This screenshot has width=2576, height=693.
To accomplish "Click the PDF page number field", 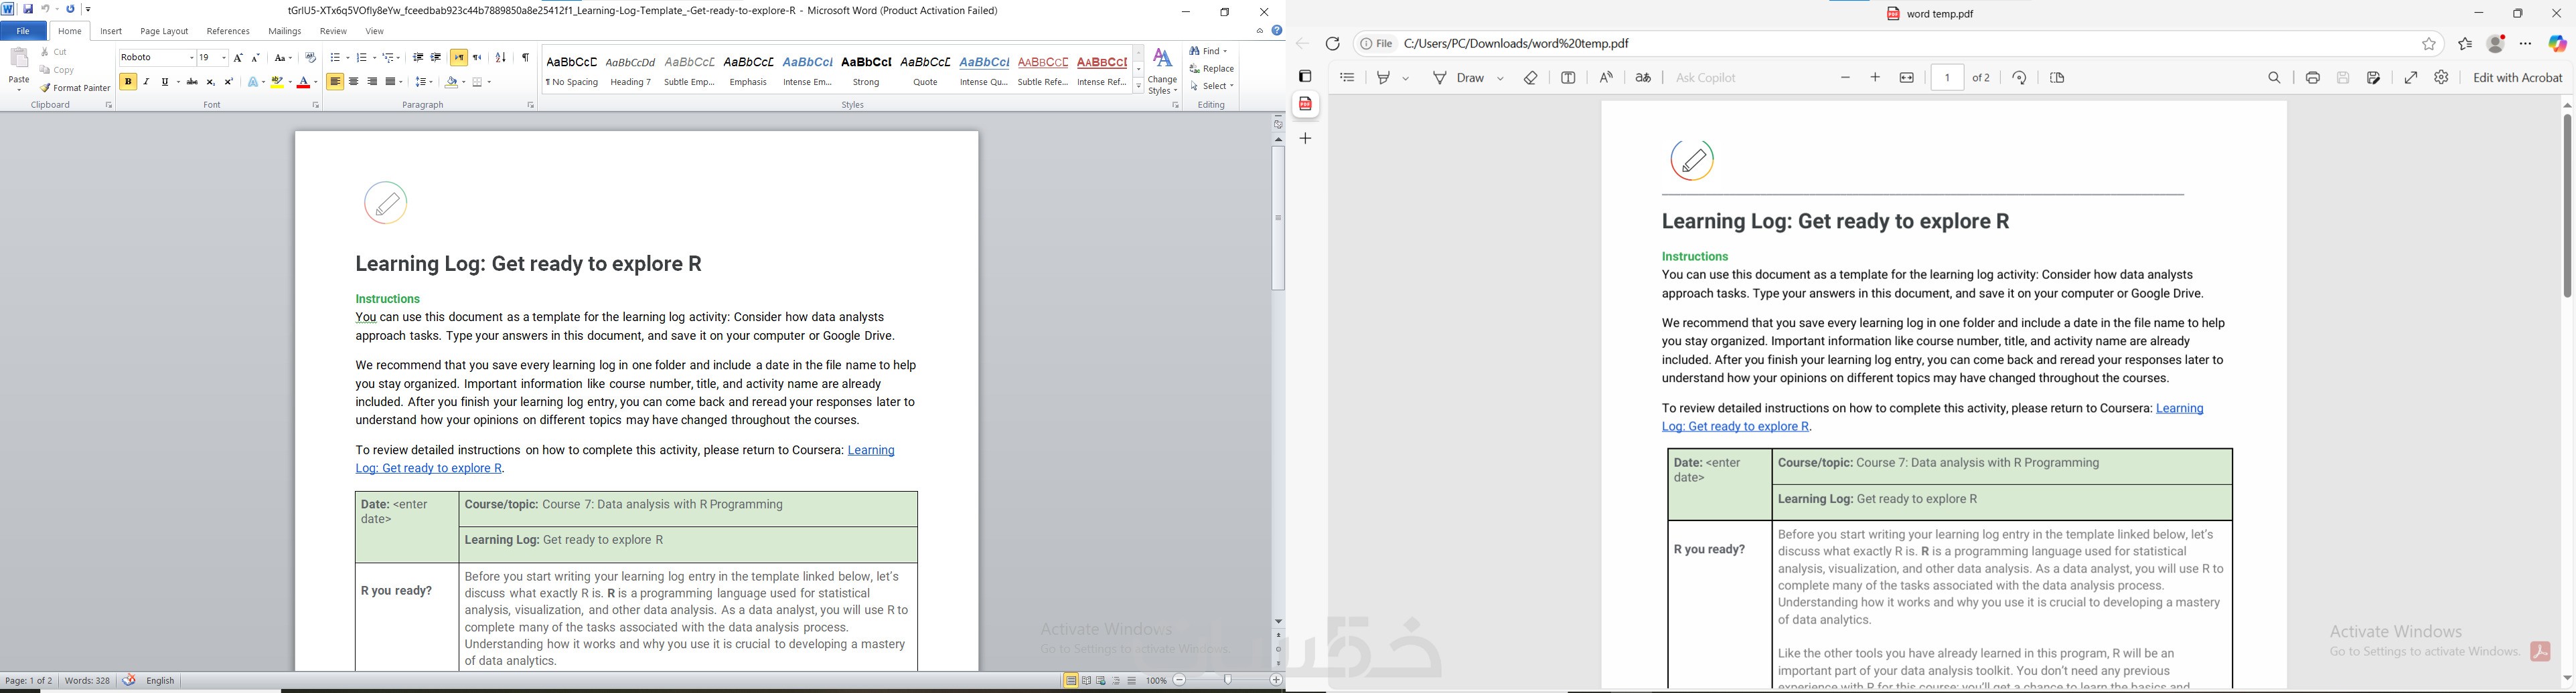I will (1947, 78).
